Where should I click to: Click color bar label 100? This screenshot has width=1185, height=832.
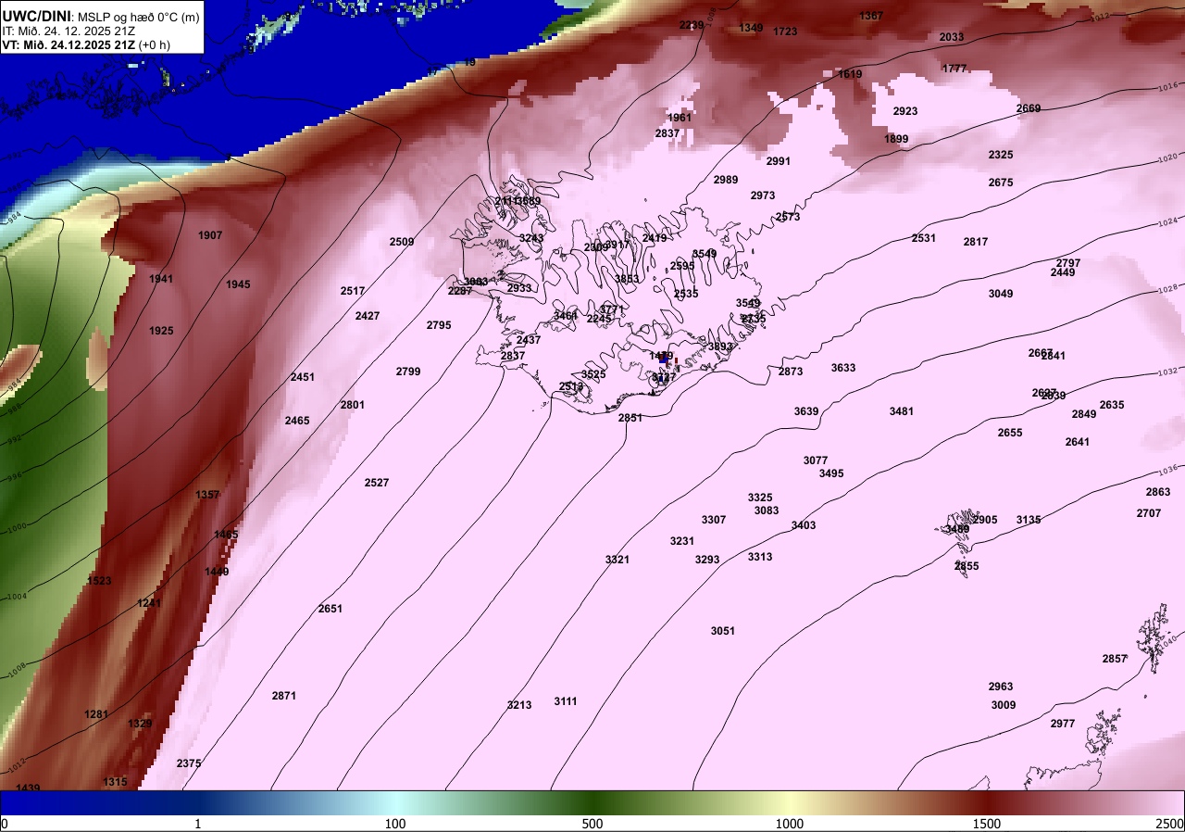pyautogui.click(x=395, y=824)
